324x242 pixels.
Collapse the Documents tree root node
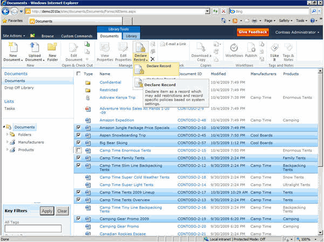pyautogui.click(x=4, y=126)
